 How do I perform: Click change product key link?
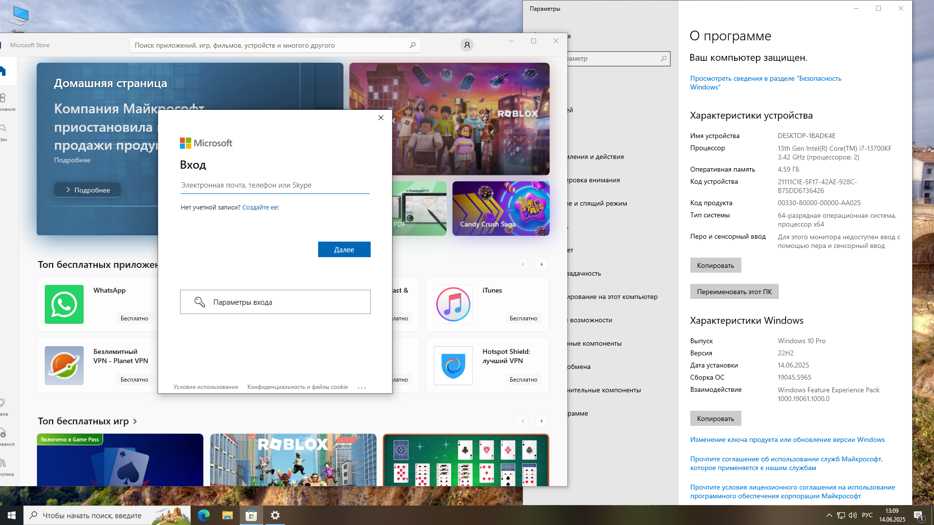point(787,439)
